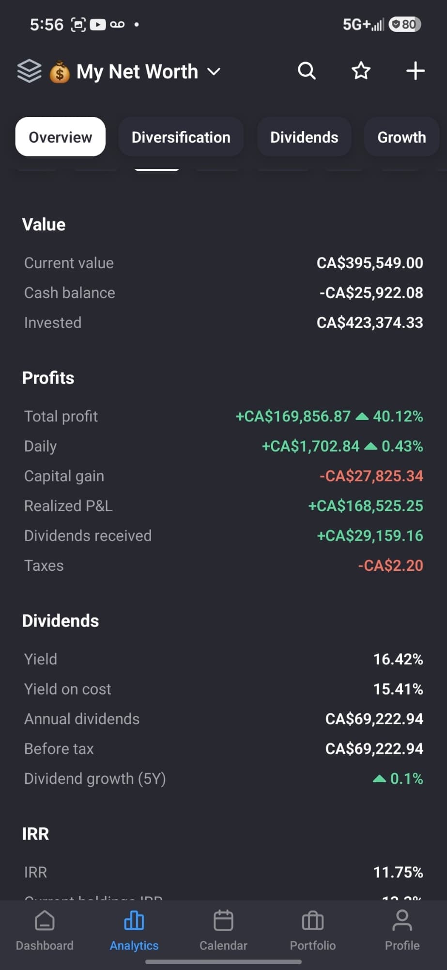Expand the My Net Worth dropdown chevron
This screenshot has height=970, width=447.
tap(214, 72)
